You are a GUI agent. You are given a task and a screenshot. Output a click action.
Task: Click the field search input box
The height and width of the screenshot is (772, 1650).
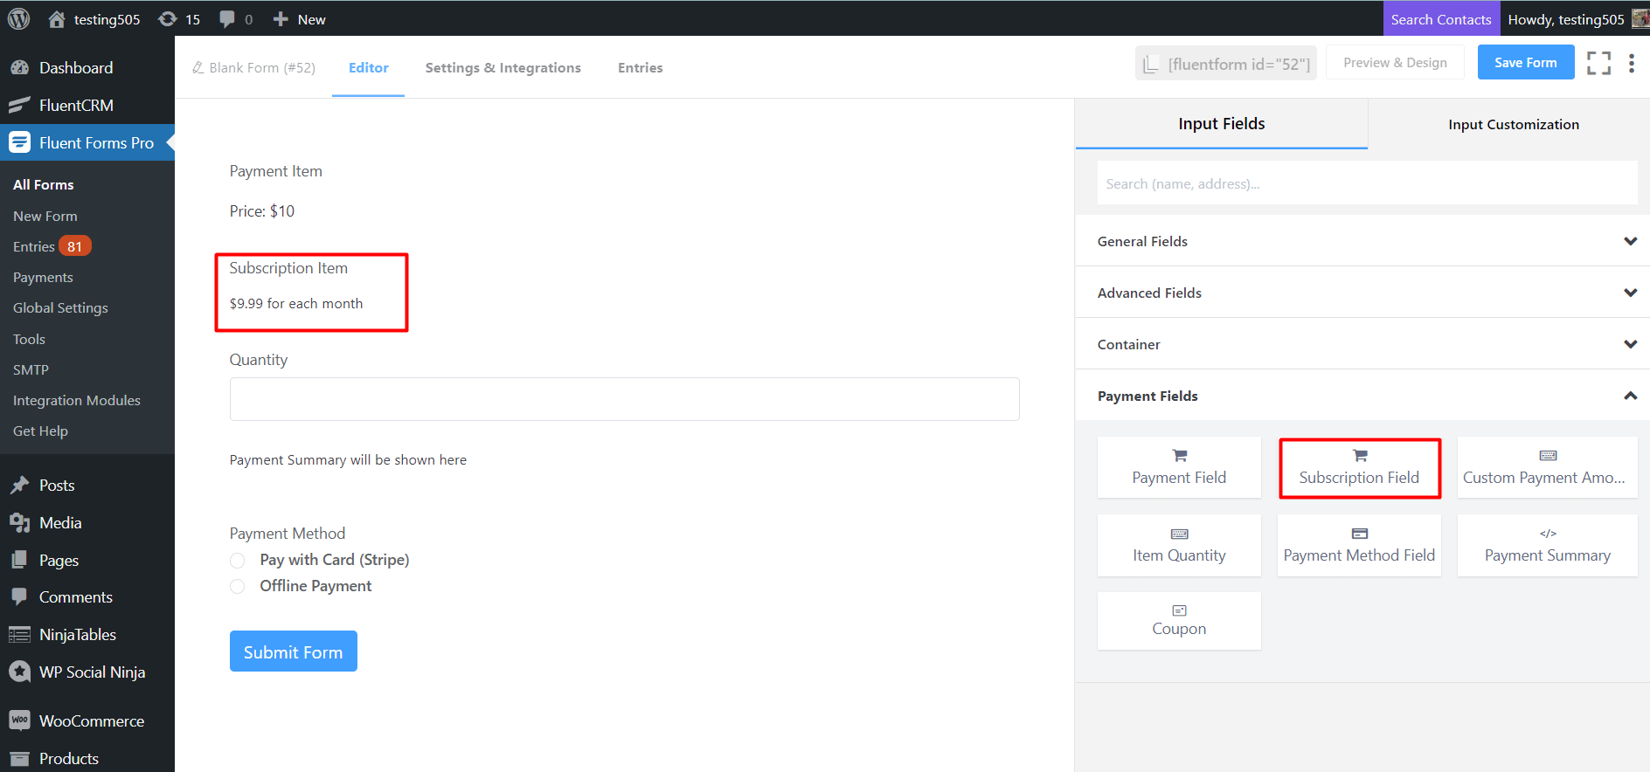coord(1367,183)
